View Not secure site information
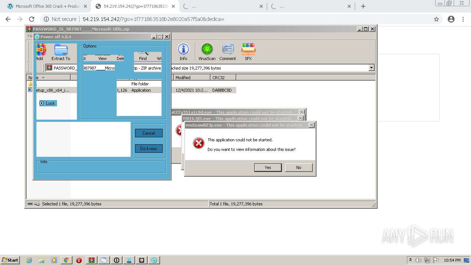The width and height of the screenshot is (471, 265). [60, 19]
